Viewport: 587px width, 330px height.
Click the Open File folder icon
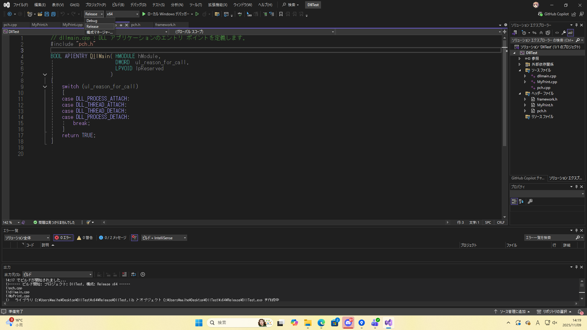click(40, 14)
